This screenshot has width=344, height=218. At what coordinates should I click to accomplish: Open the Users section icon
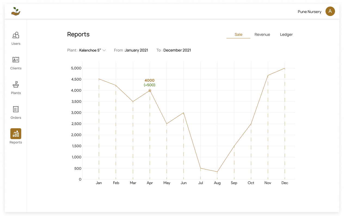click(x=16, y=35)
